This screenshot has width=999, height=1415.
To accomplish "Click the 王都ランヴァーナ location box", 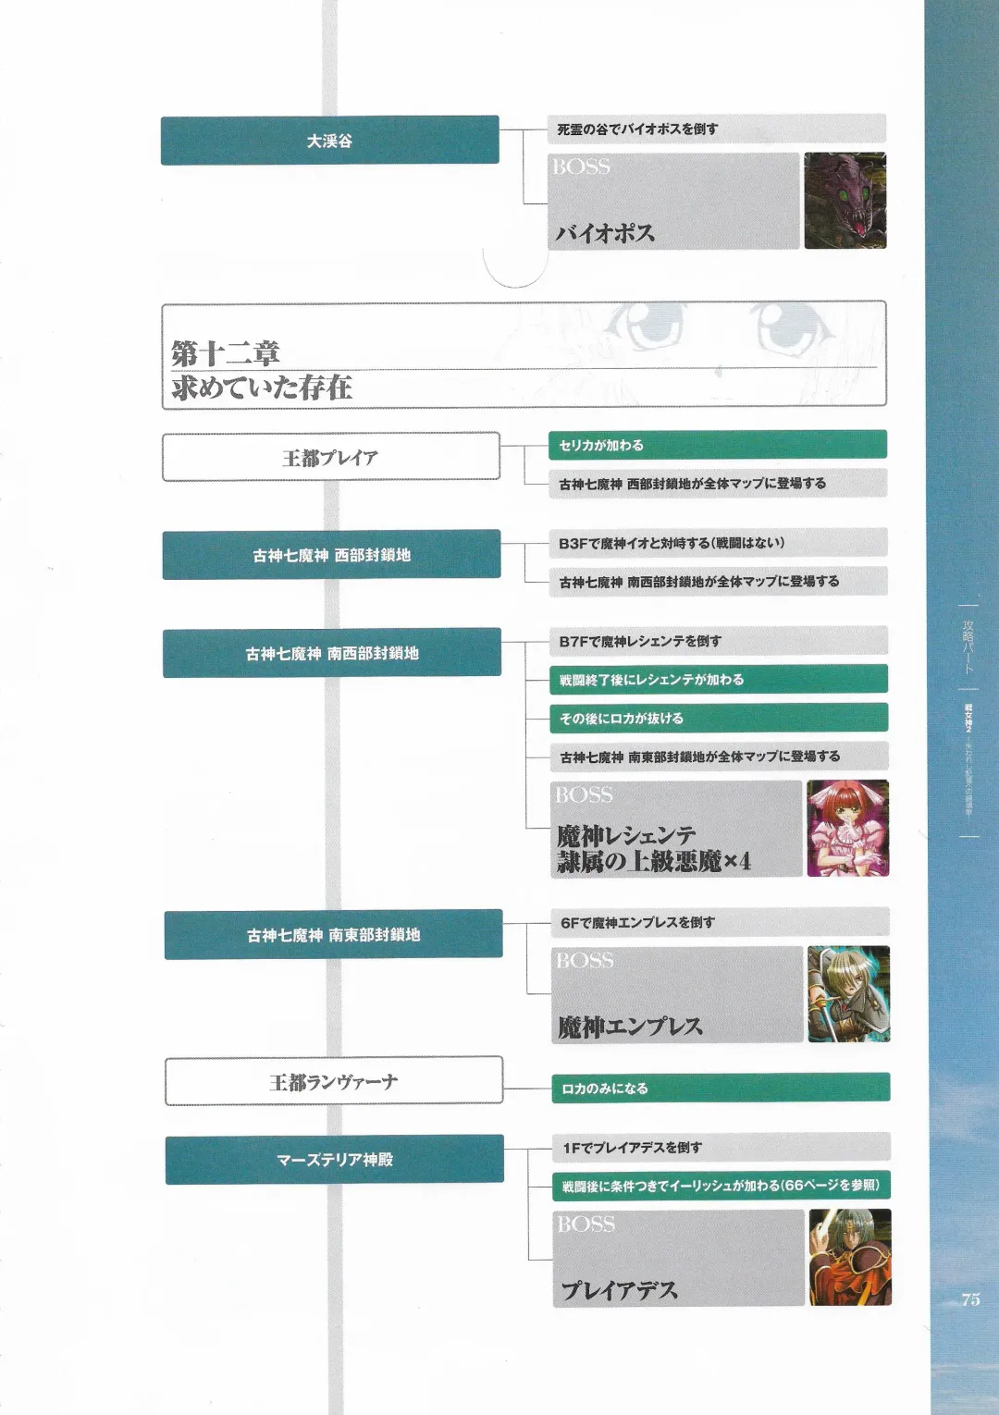I will click(x=334, y=1081).
